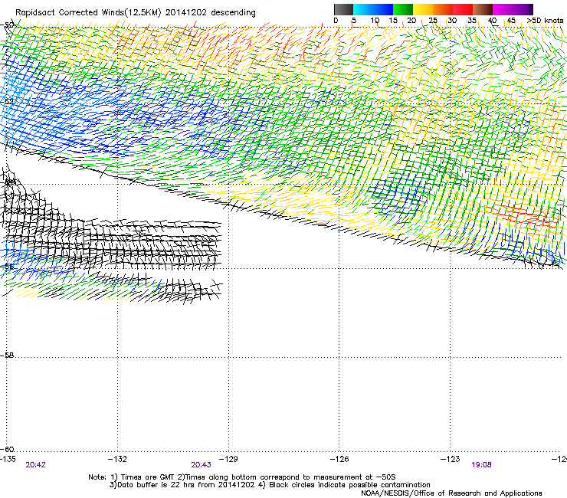
Task: Click the 20:42 purple time label
Action: click(35, 465)
